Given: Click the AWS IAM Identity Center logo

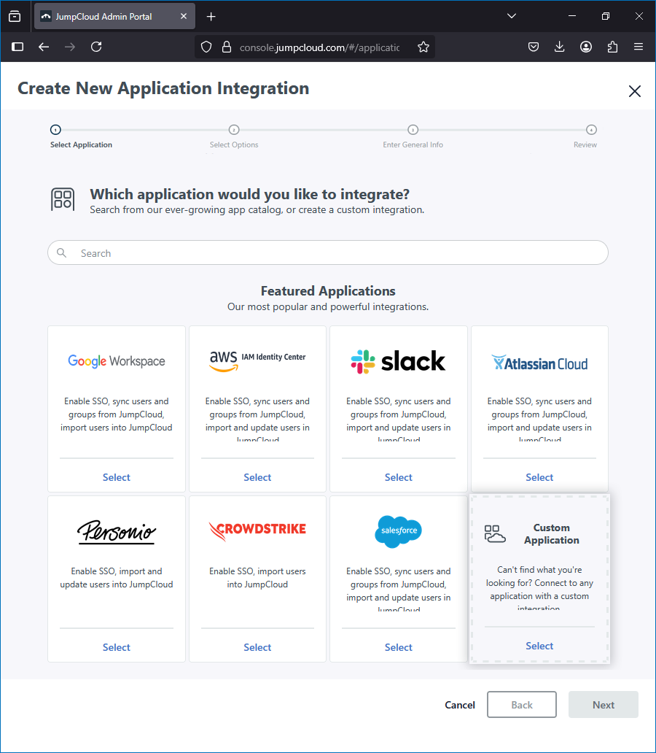Looking at the screenshot, I should (x=257, y=360).
